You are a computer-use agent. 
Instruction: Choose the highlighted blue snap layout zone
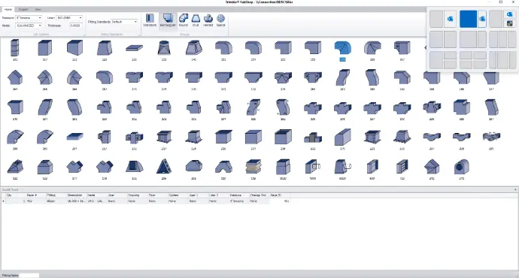click(468, 19)
